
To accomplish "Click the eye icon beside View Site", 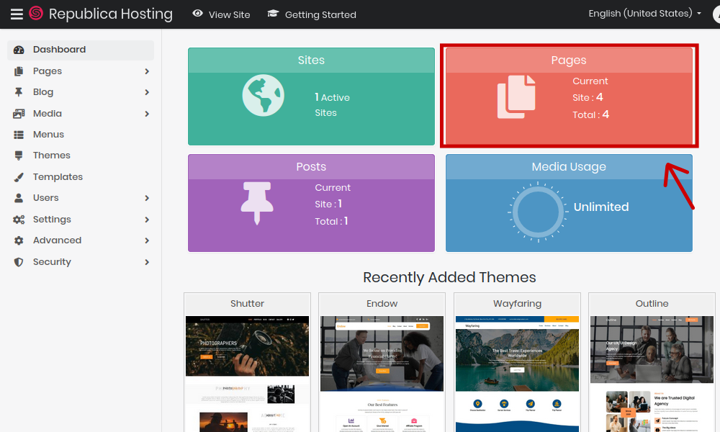I will point(198,14).
